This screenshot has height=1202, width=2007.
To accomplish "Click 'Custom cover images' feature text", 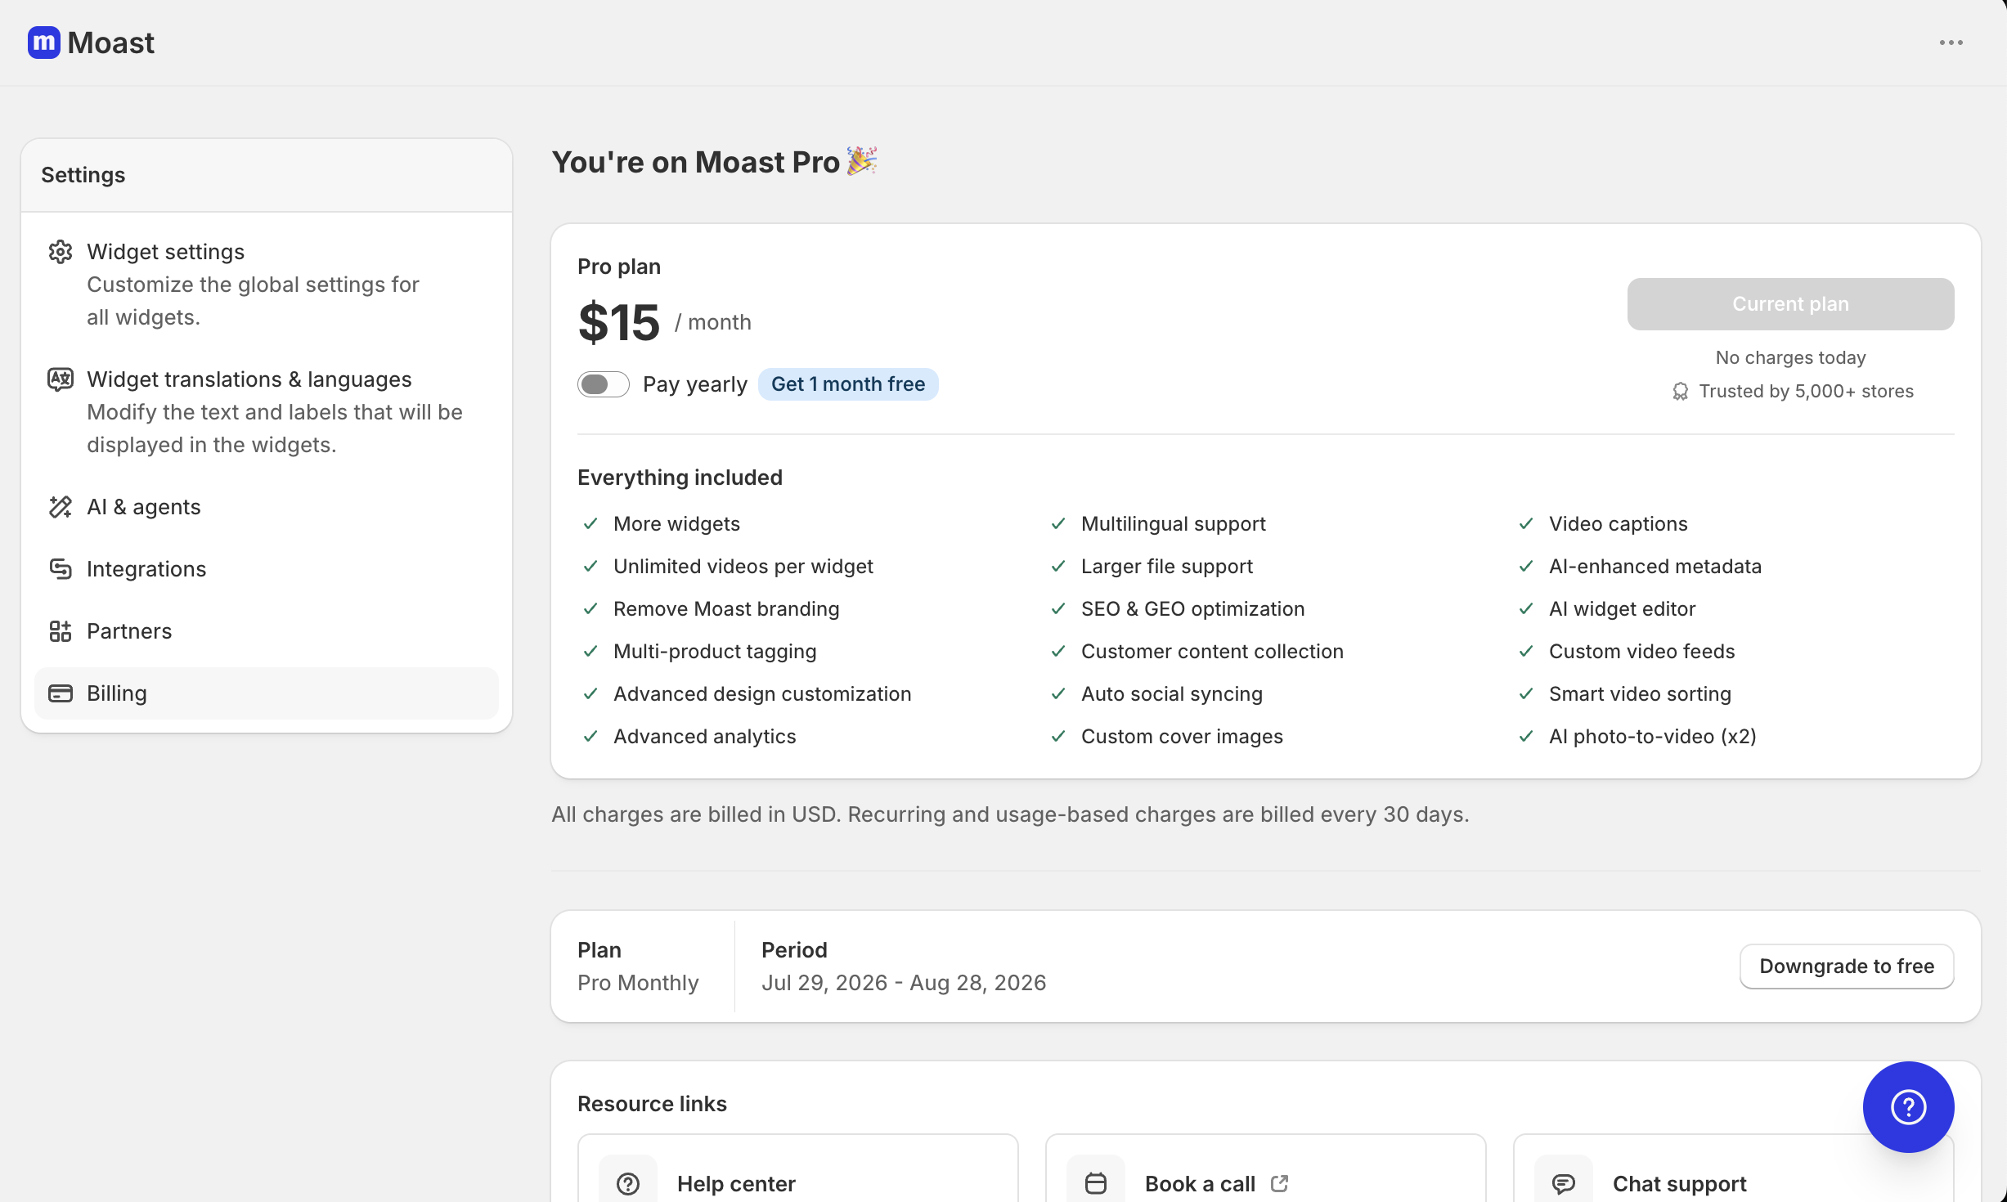I will click(x=1182, y=737).
